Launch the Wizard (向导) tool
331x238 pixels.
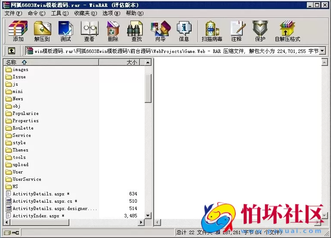[161, 31]
